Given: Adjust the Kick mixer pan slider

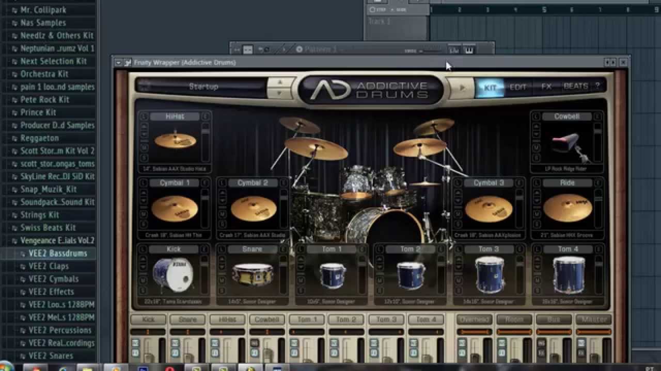Looking at the screenshot, I should click(x=148, y=332).
